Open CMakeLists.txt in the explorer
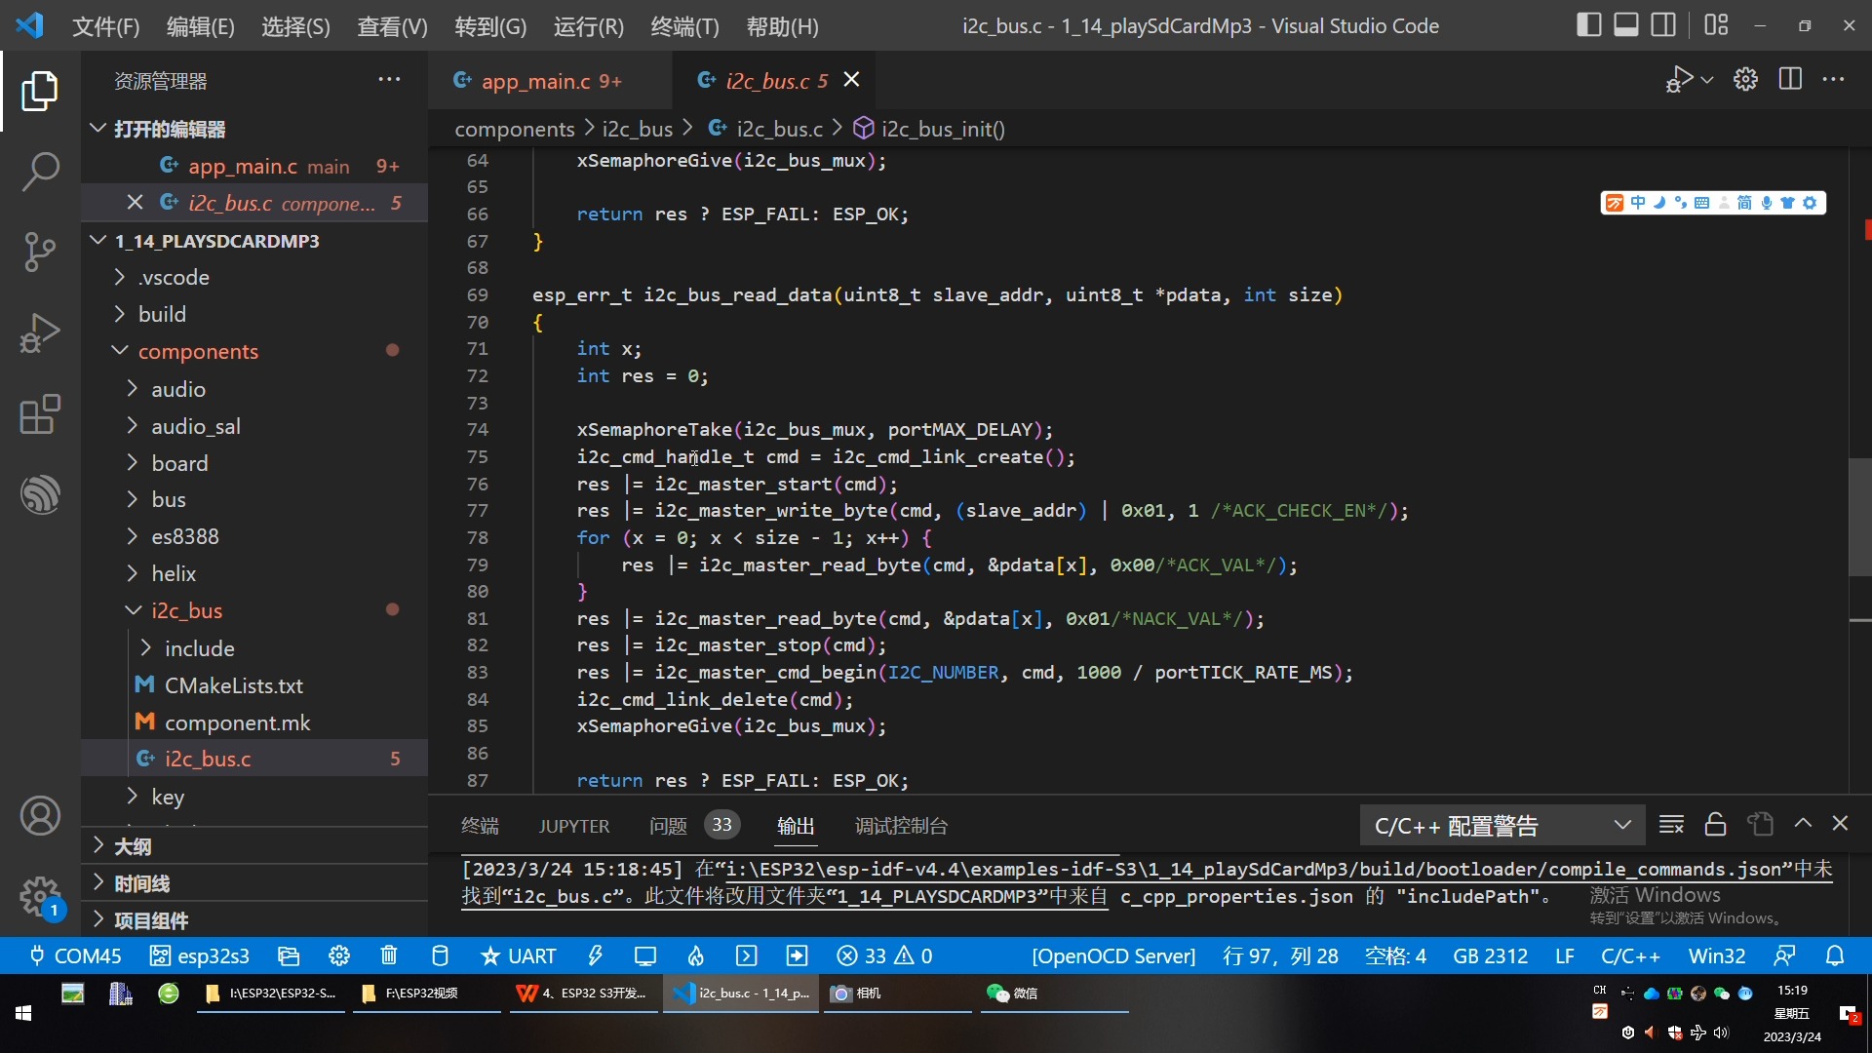The image size is (1872, 1053). click(x=233, y=685)
